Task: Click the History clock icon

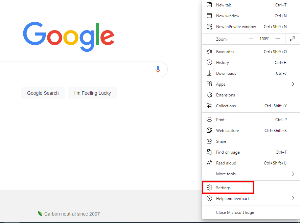Action: point(209,62)
